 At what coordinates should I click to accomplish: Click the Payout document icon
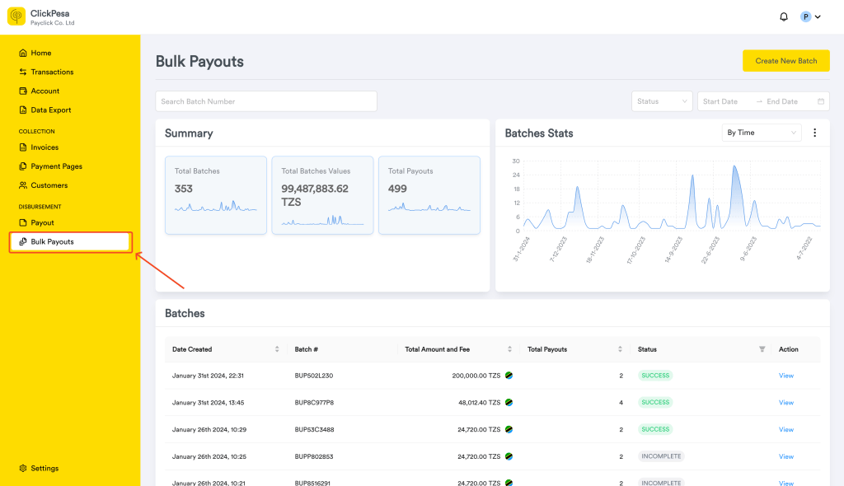(22, 222)
